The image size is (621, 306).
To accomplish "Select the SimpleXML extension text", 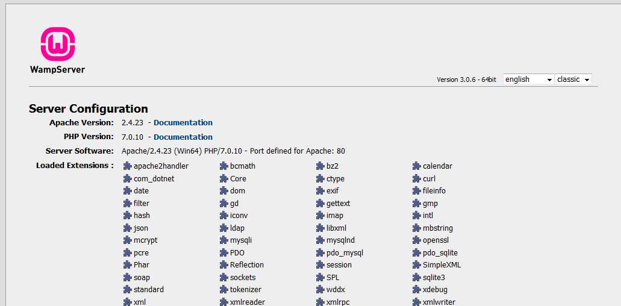I will click(442, 265).
